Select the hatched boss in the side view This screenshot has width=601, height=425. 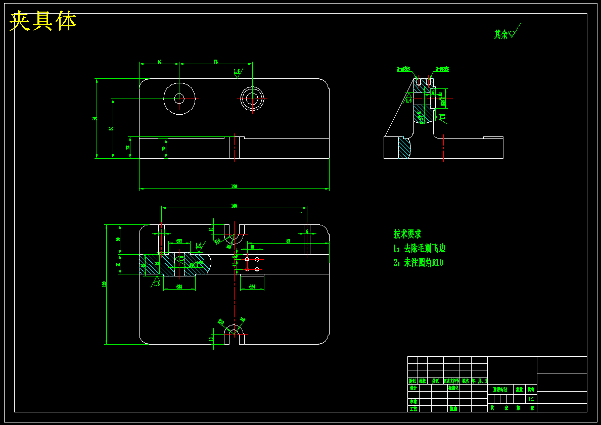coord(424,102)
